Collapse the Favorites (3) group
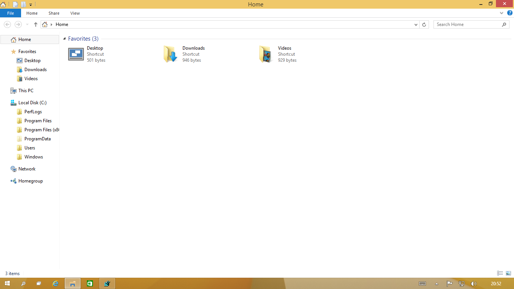Screen dimensions: 514x289 coord(64,38)
